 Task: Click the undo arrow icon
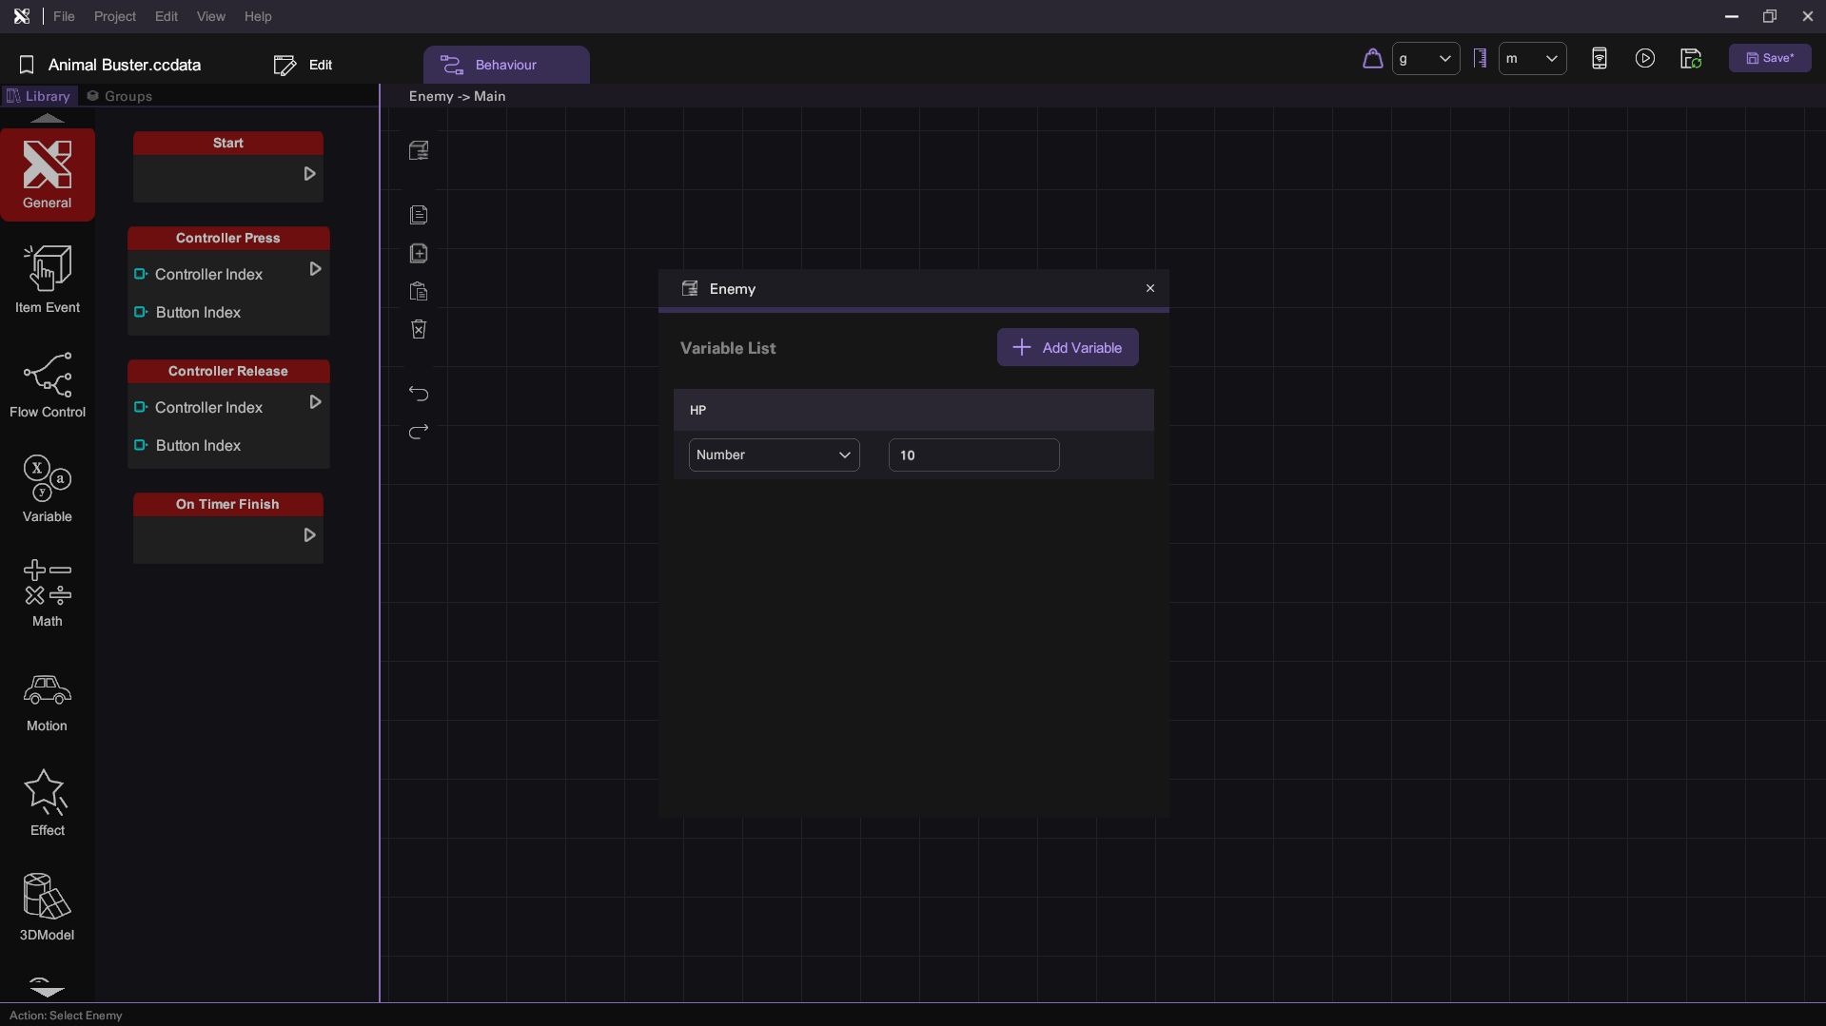pos(419,394)
